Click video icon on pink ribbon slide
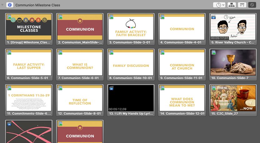 [x=9, y=124]
